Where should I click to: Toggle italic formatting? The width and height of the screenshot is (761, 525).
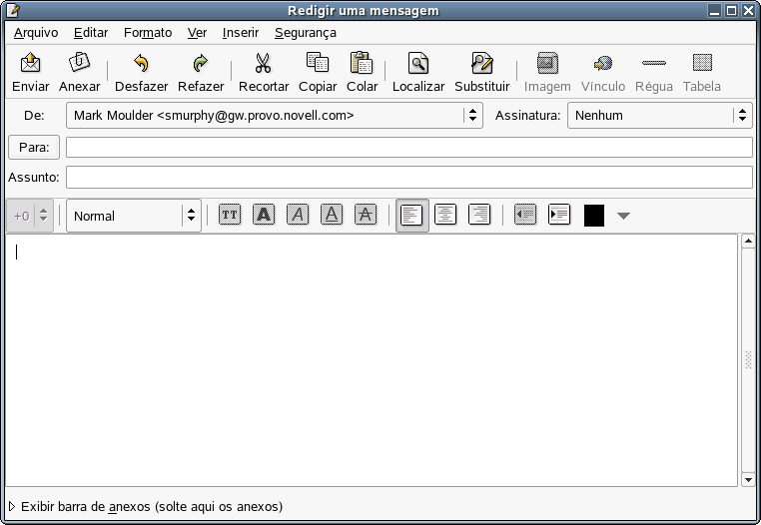298,215
